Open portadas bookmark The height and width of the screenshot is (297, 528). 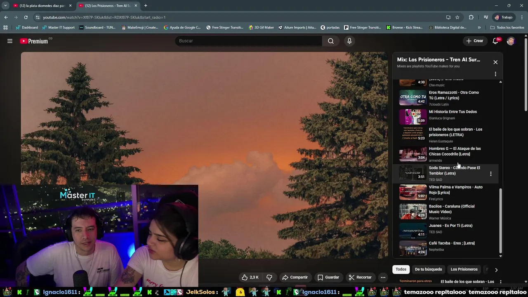point(330,28)
